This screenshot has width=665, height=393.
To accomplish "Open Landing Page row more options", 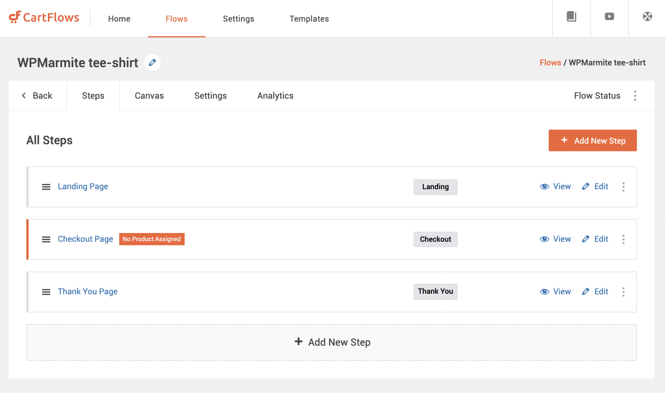I will (x=623, y=187).
